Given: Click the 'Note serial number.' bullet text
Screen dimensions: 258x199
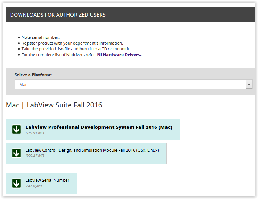Looking at the screenshot, I should click(x=41, y=37).
